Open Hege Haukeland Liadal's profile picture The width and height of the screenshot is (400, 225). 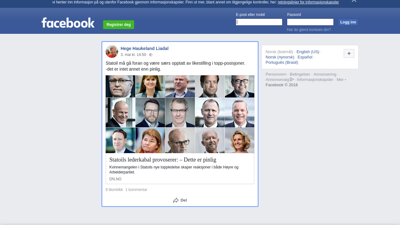[112, 52]
